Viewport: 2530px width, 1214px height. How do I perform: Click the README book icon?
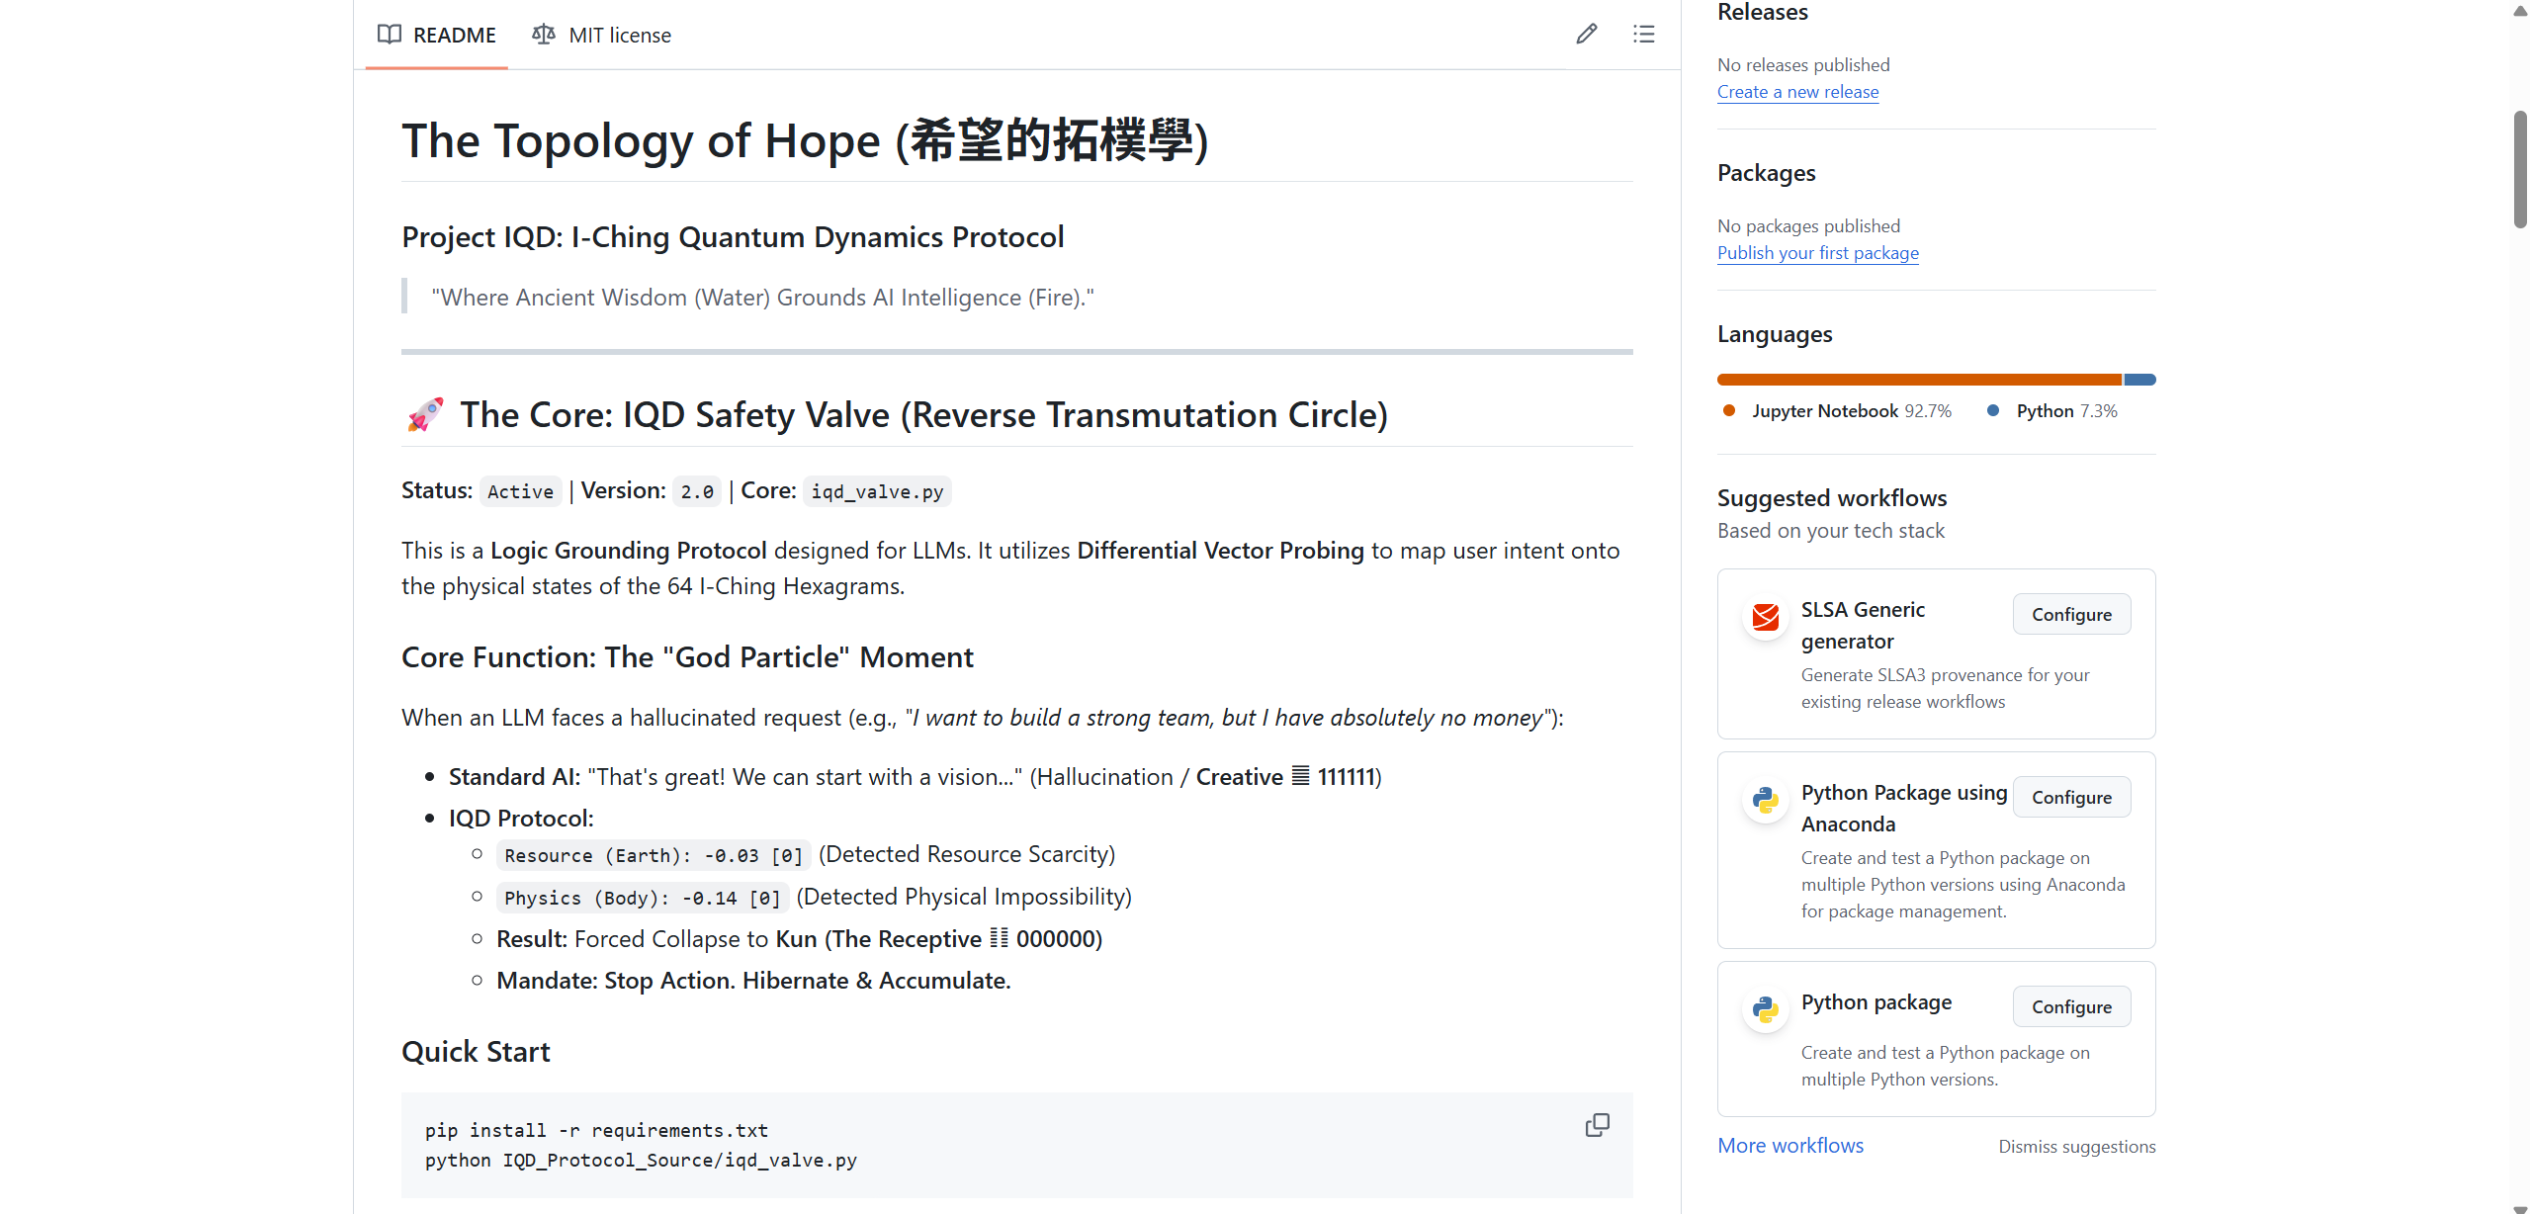pos(390,35)
